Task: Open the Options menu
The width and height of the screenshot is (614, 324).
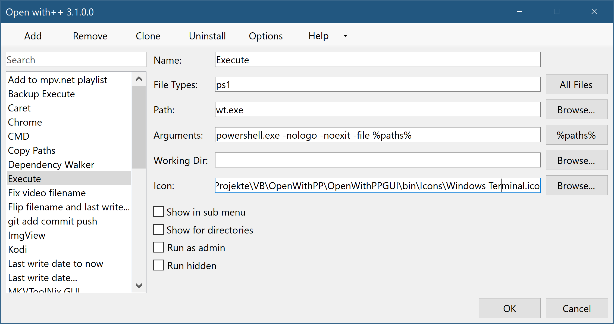Action: tap(266, 36)
